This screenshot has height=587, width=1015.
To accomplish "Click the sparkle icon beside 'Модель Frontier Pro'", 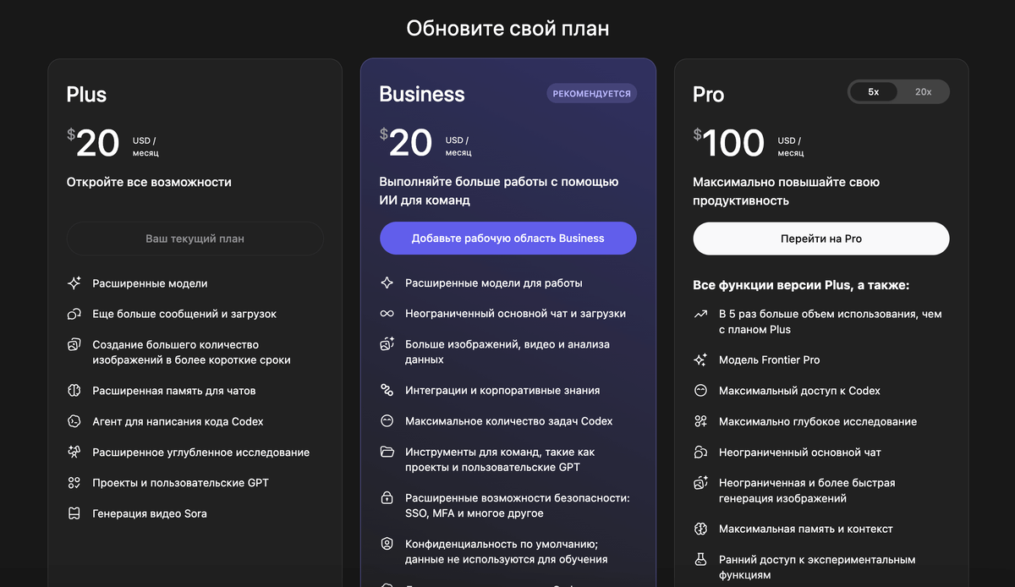I will 700,359.
